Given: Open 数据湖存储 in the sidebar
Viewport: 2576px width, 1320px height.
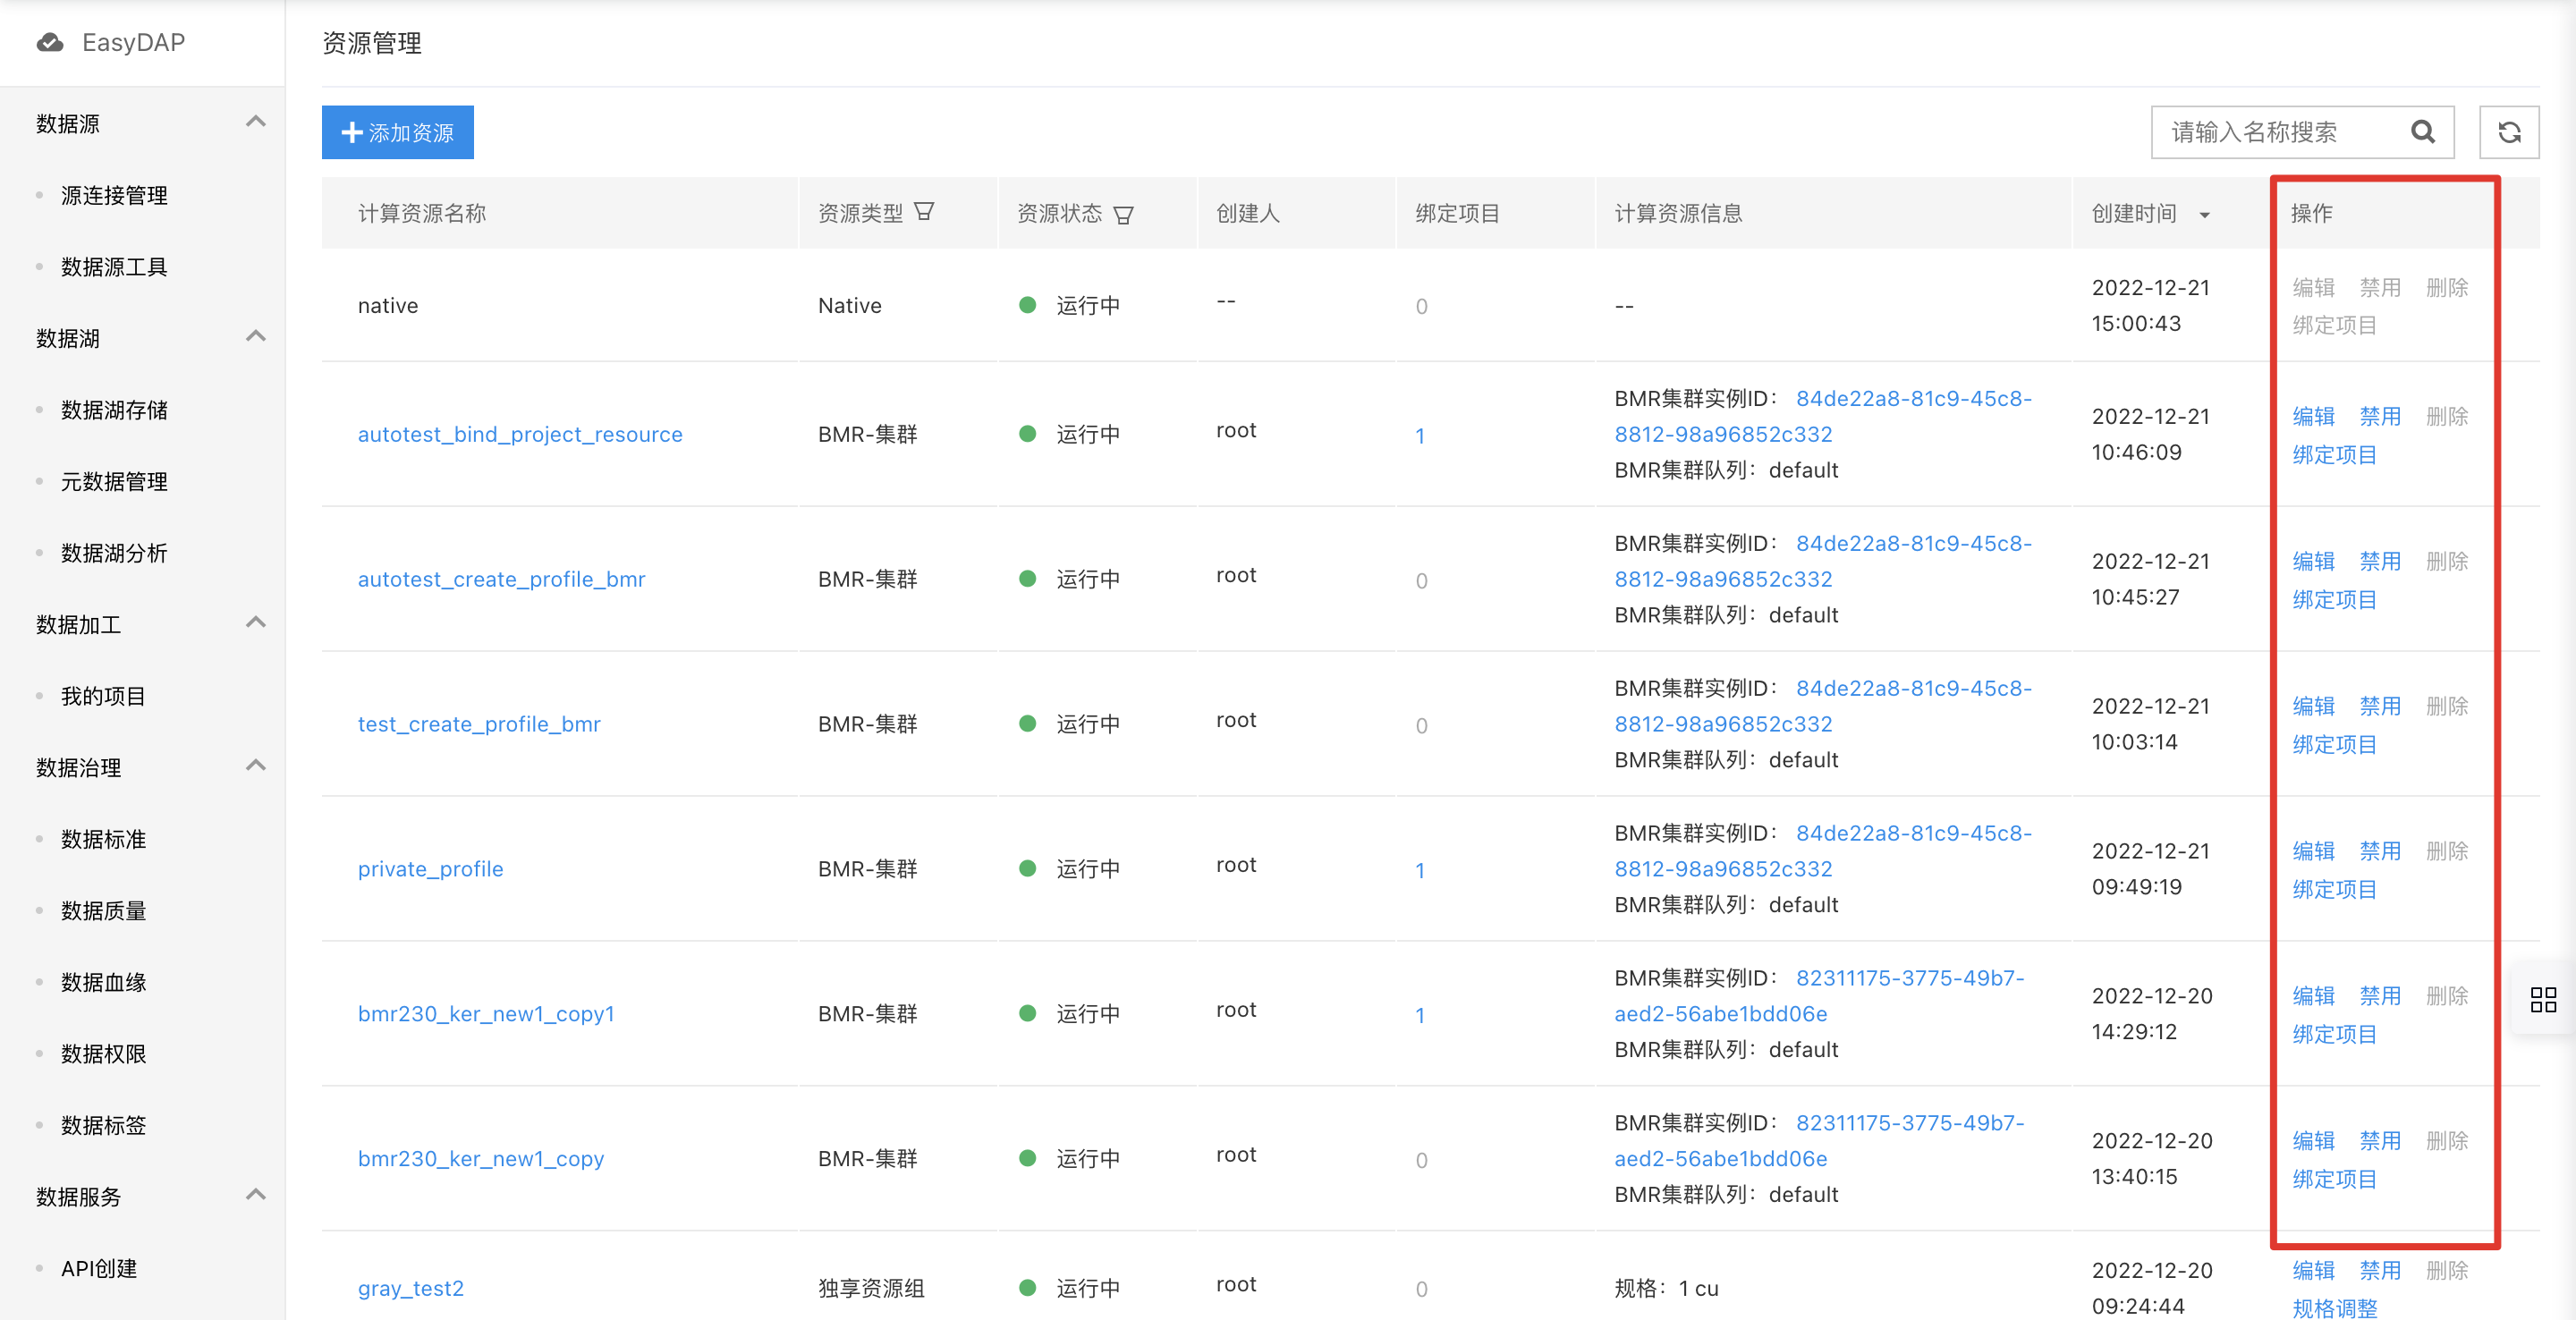Looking at the screenshot, I should pyautogui.click(x=114, y=410).
